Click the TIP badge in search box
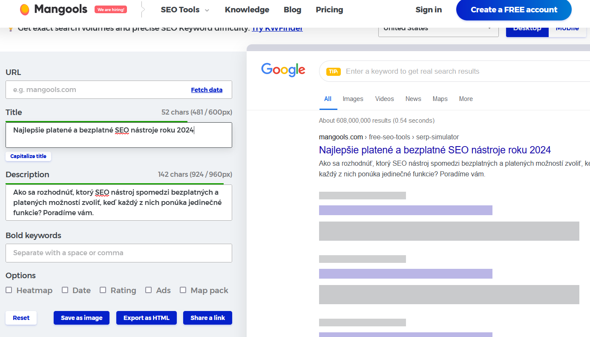590x337 pixels. tap(334, 72)
